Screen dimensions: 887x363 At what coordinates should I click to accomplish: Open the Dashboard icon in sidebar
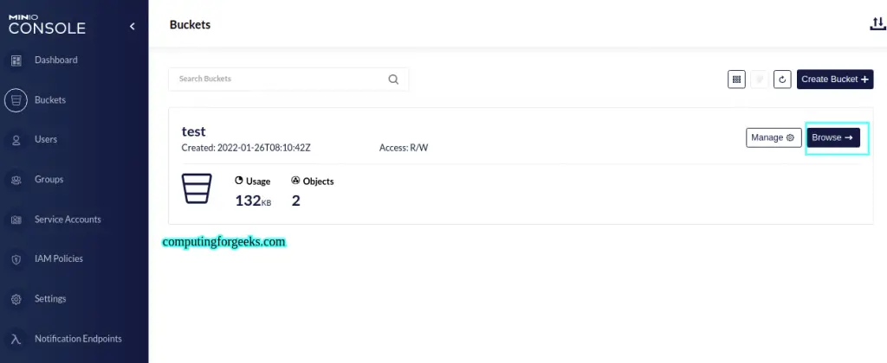(x=16, y=60)
